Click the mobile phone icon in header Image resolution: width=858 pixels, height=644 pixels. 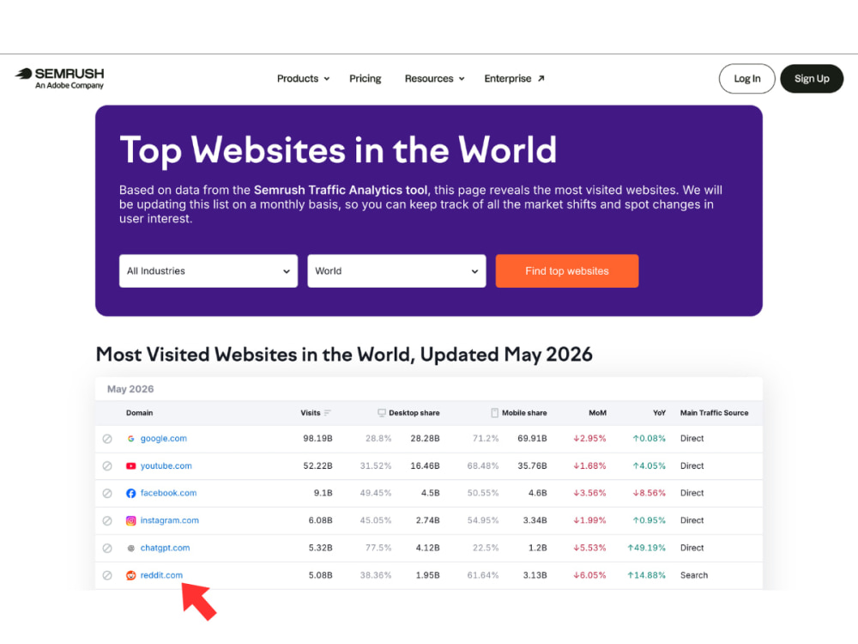tap(495, 413)
